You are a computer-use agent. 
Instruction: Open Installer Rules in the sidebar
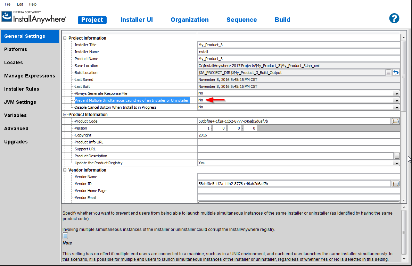[22, 89]
